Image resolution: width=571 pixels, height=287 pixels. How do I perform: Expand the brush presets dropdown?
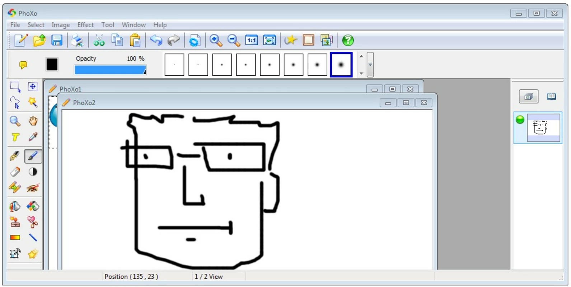tap(370, 65)
